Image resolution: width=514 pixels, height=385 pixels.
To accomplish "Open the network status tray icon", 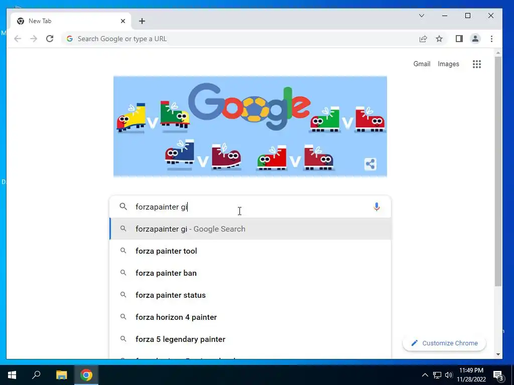I will pos(437,375).
